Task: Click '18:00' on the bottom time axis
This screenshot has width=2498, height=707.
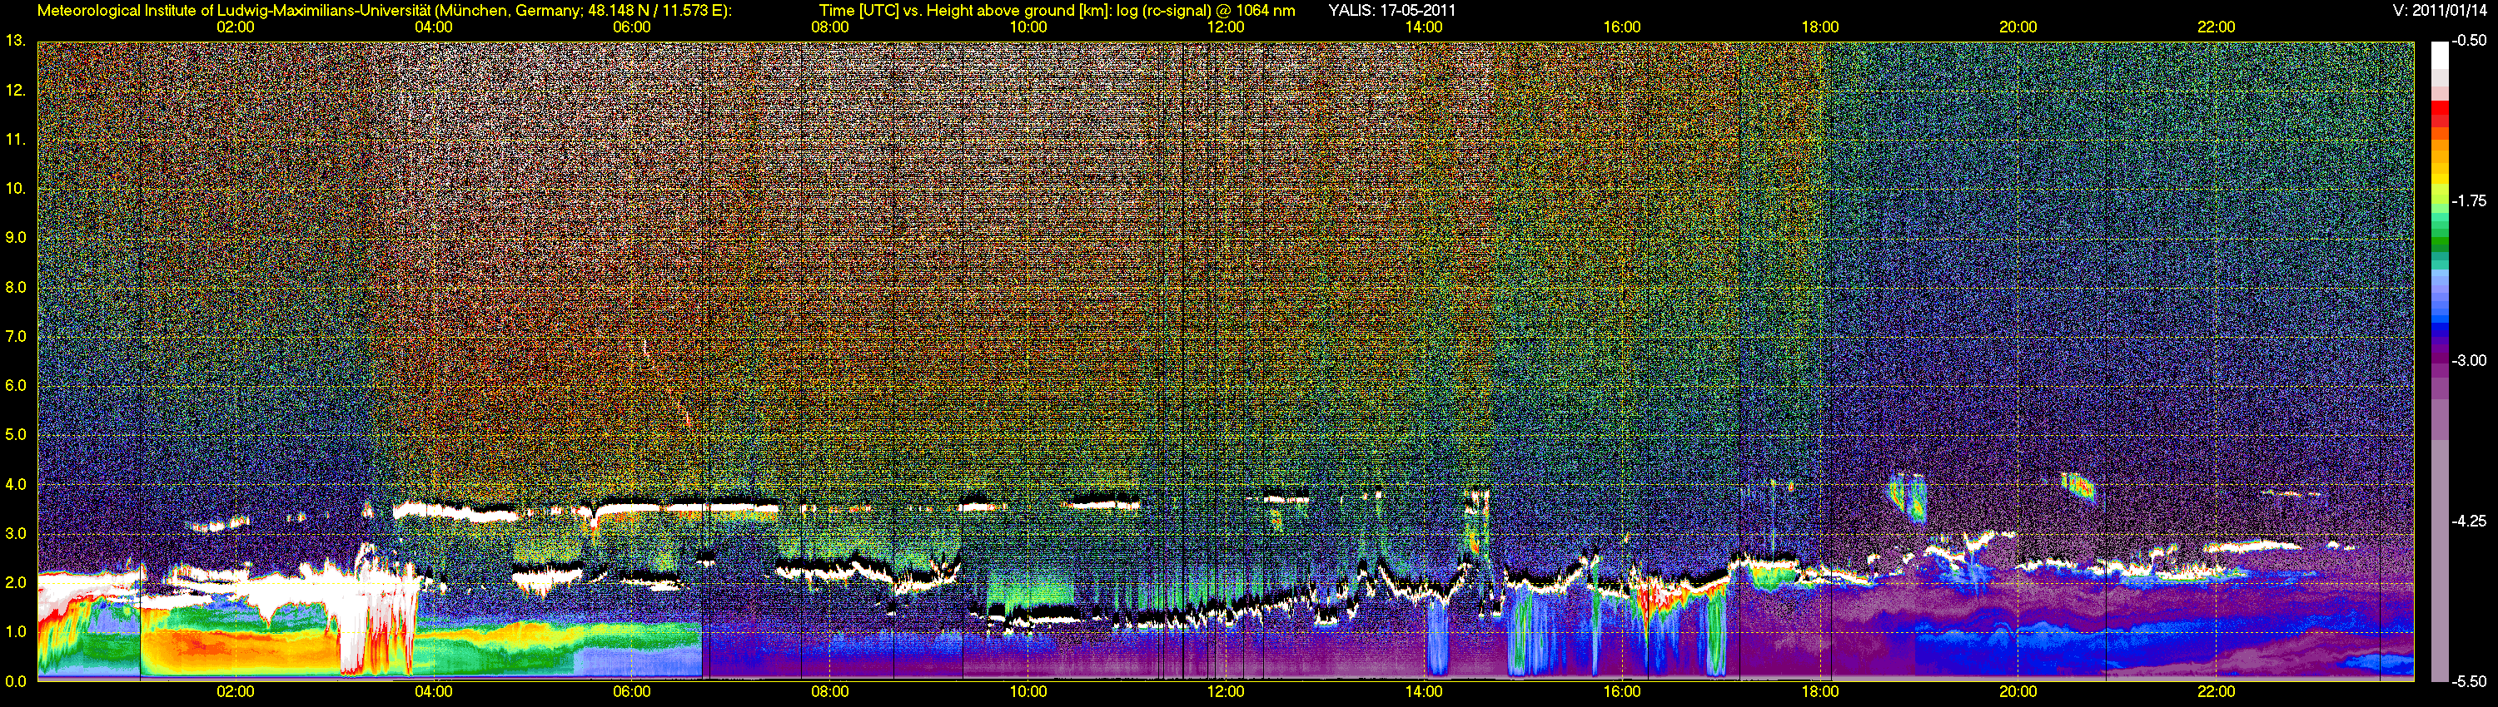Action: pyautogui.click(x=1820, y=691)
